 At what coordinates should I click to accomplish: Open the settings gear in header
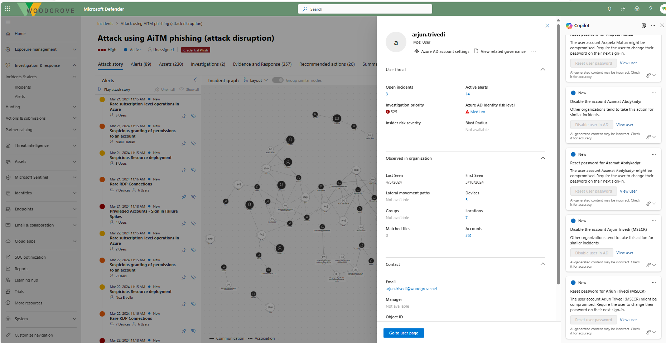click(637, 9)
